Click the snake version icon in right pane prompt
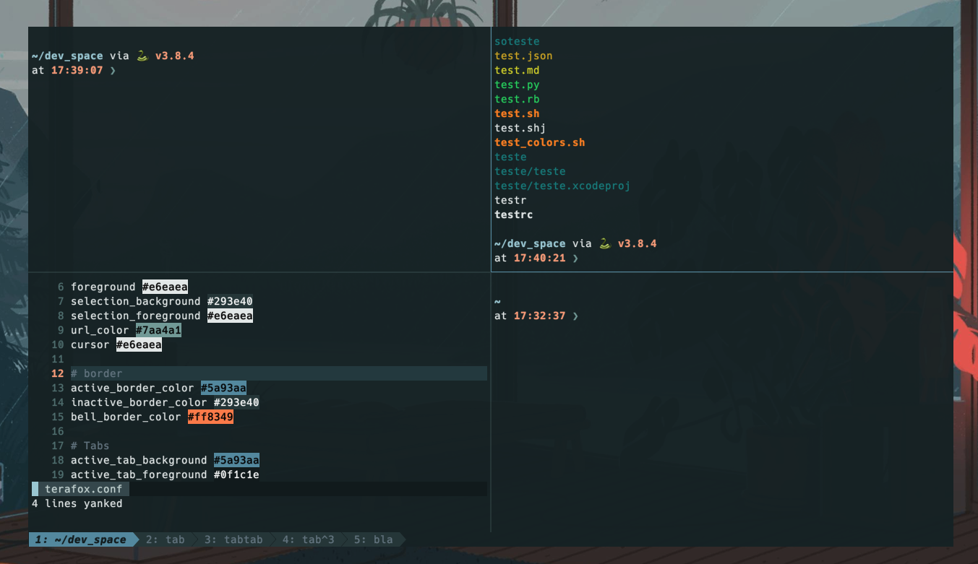The image size is (978, 564). (603, 243)
